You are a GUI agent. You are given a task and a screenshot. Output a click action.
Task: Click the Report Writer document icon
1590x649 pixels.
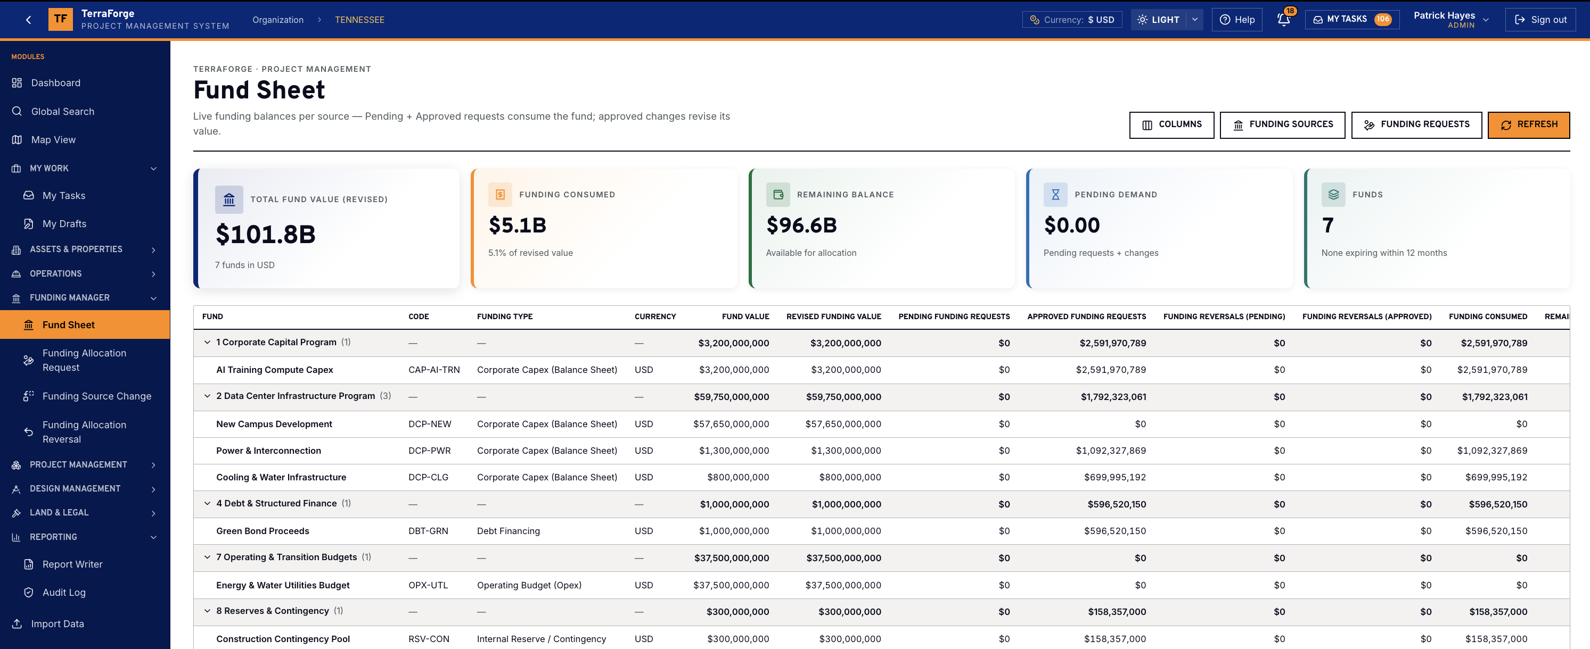pyautogui.click(x=28, y=564)
